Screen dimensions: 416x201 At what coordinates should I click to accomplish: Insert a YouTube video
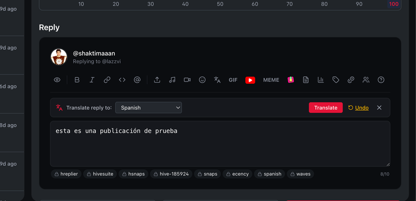click(250, 80)
